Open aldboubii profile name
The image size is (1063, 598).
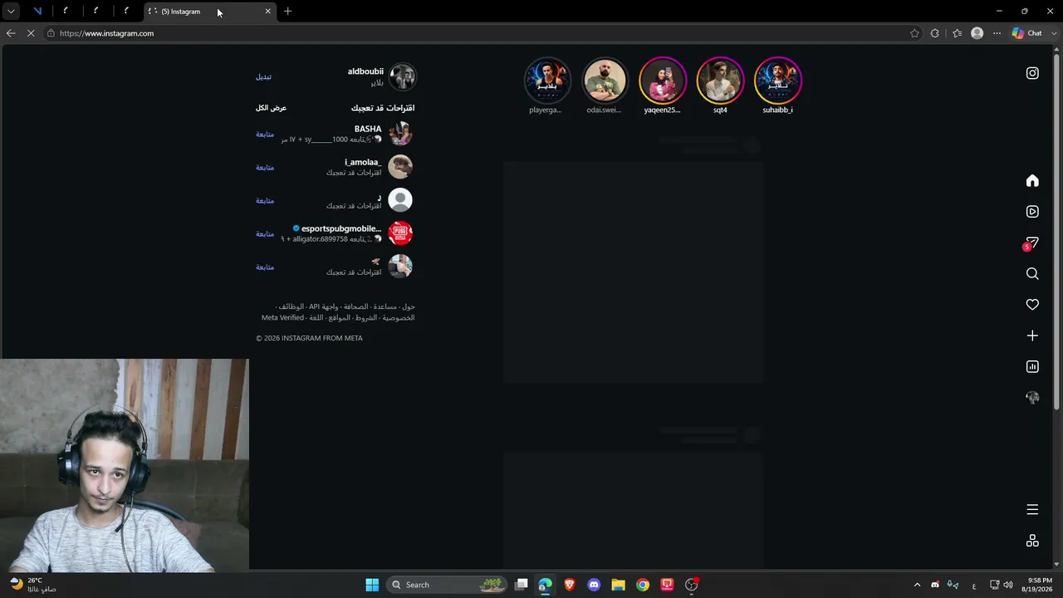(x=365, y=71)
